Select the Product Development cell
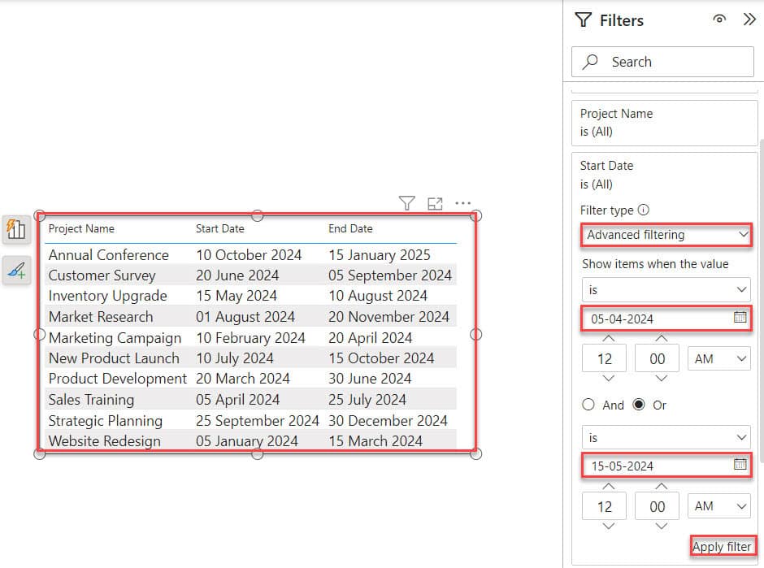 (117, 379)
